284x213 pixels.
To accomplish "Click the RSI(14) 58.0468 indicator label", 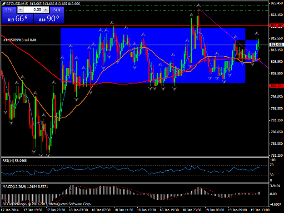I will point(15,161).
